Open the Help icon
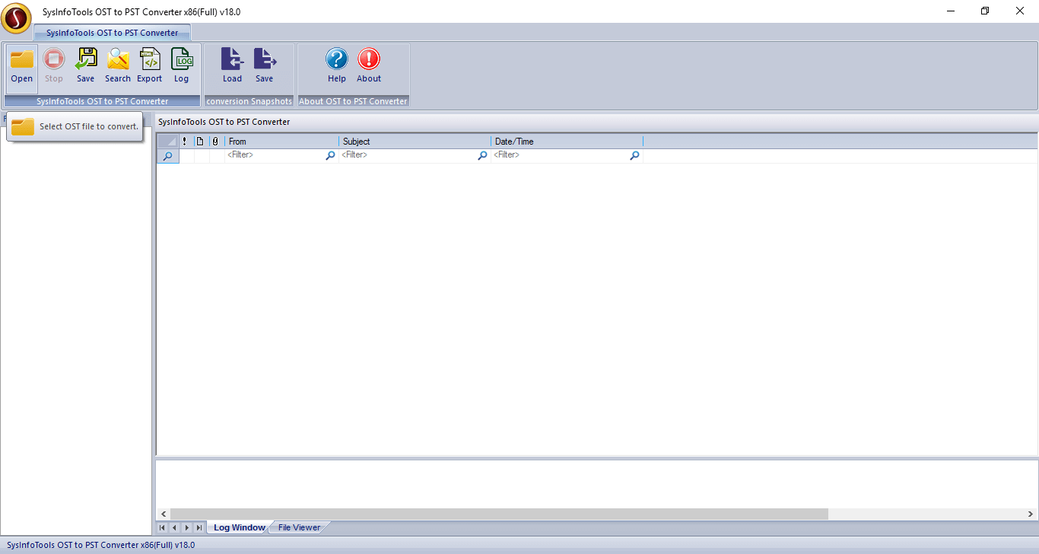Viewport: 1039px width, 554px height. (x=337, y=66)
